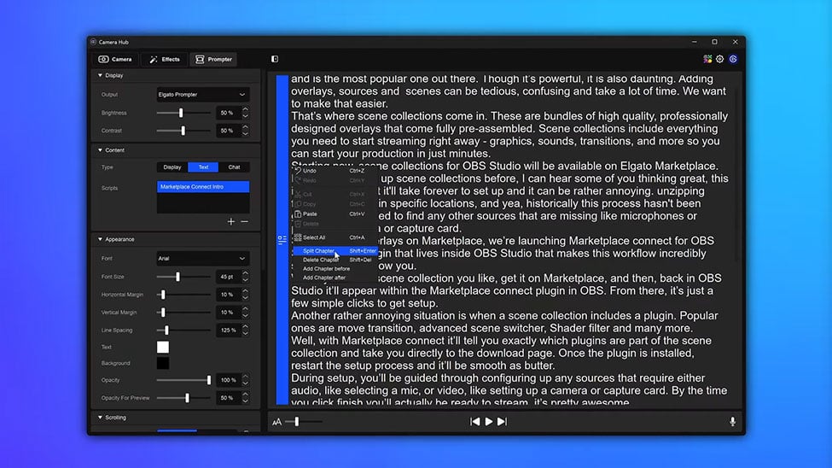Screen dimensions: 832x468
Task: Collapse the Appearance section
Action: pyautogui.click(x=100, y=240)
